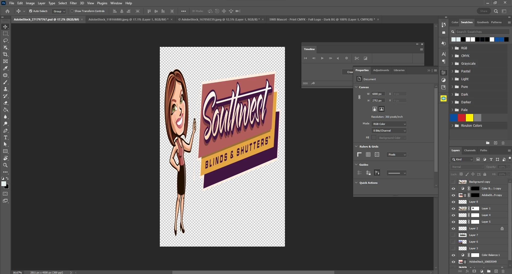512x274 pixels.
Task: Click the Timeline play button
Action: pyautogui.click(x=322, y=58)
